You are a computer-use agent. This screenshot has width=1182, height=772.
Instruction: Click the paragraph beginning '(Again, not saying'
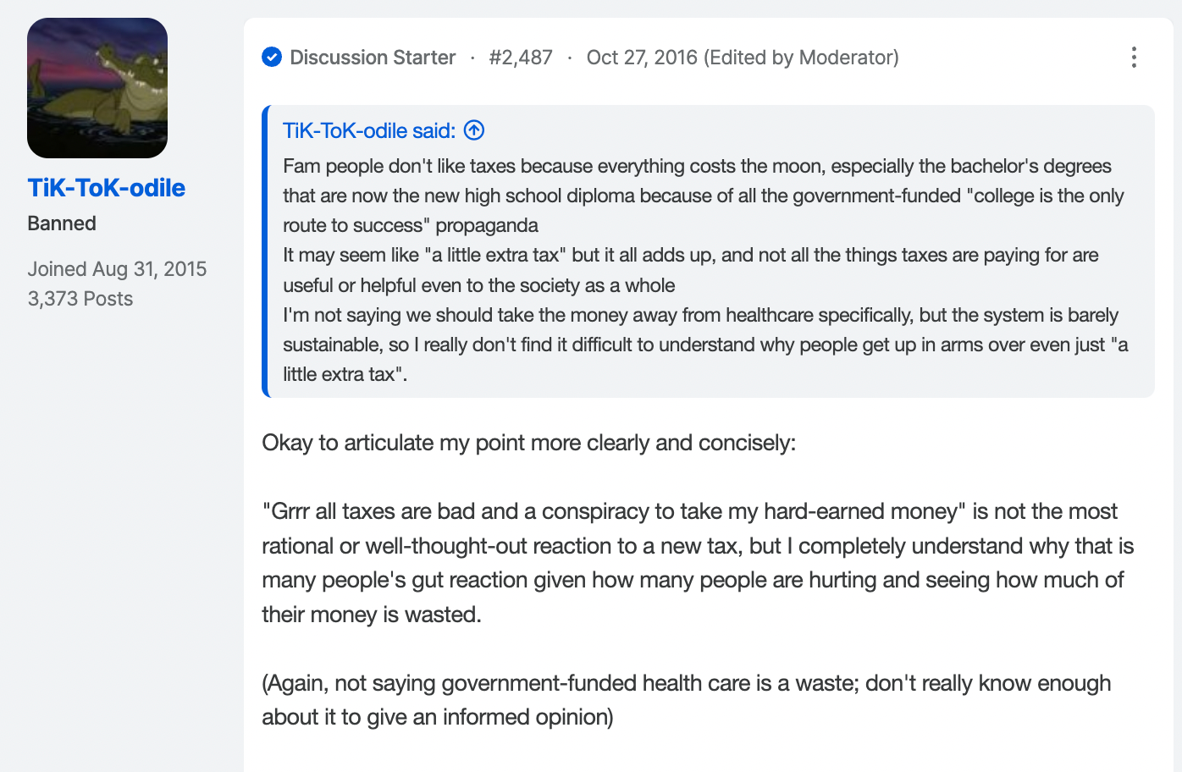point(686,700)
